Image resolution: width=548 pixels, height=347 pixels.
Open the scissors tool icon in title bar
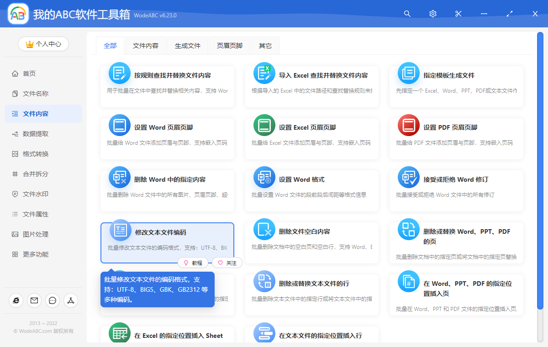(458, 14)
